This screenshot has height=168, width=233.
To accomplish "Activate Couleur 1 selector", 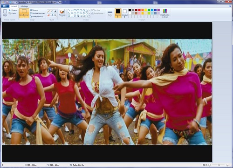I will [x=118, y=13].
